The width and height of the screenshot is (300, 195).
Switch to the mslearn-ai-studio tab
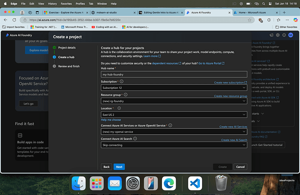[114, 12]
